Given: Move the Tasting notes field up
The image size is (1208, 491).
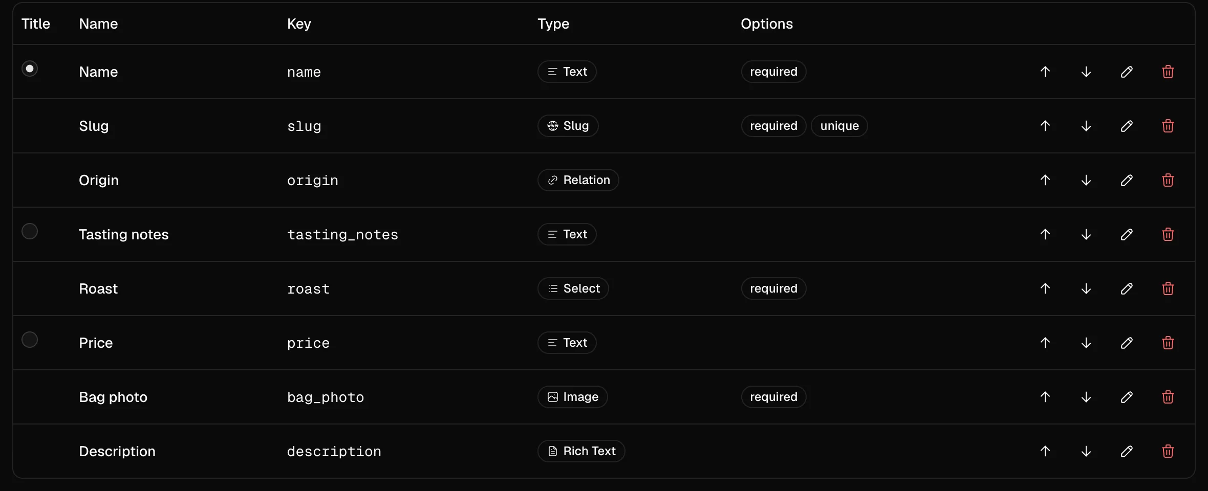Looking at the screenshot, I should (1045, 234).
